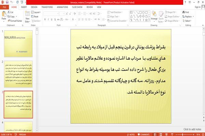Open the Shape Fill dropdown
Screen dimensions: 205x136
(x=170, y=12)
